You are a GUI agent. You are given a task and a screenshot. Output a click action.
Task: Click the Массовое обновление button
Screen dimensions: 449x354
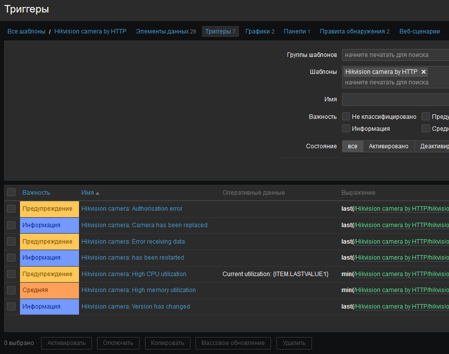pyautogui.click(x=233, y=343)
